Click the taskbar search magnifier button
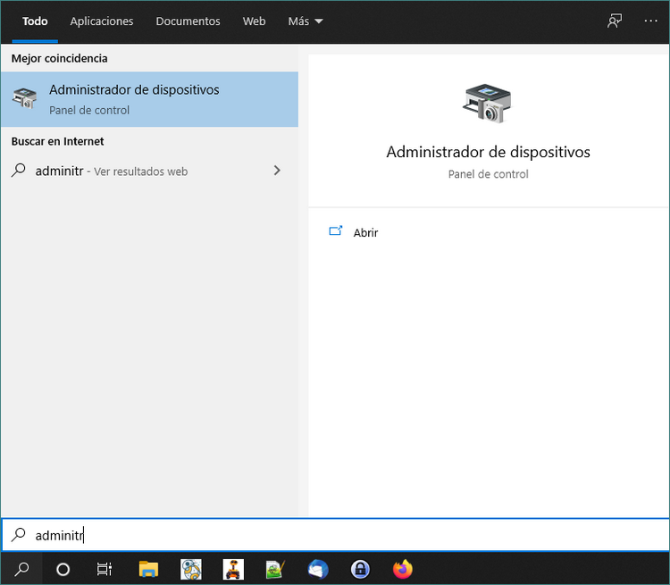 pyautogui.click(x=21, y=569)
